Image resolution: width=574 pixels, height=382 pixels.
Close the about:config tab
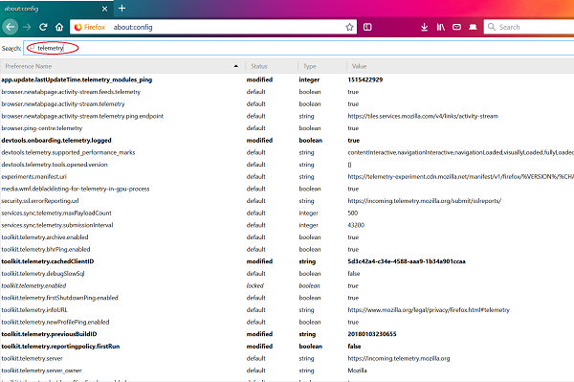[x=104, y=9]
